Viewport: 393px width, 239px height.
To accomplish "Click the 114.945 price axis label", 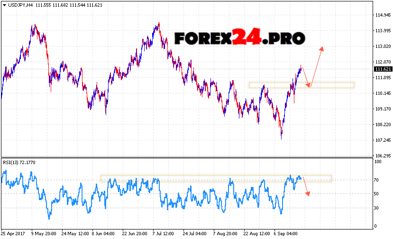I will coord(382,15).
